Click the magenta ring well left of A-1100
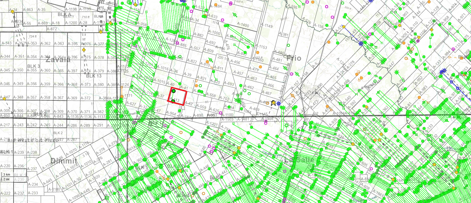471x203 pixels. (x=221, y=113)
